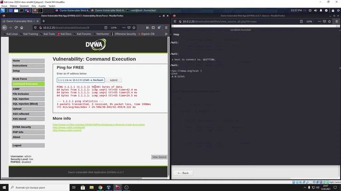
Task: Open XSS stored page
Action: pos(28,119)
